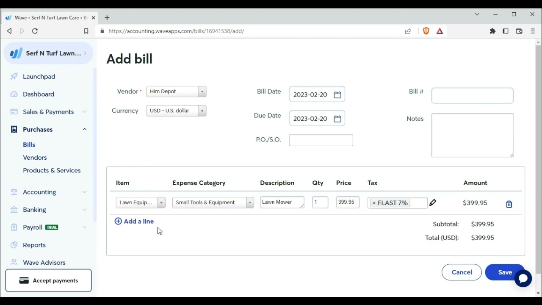
Task: Save the bill
Action: tap(505, 272)
